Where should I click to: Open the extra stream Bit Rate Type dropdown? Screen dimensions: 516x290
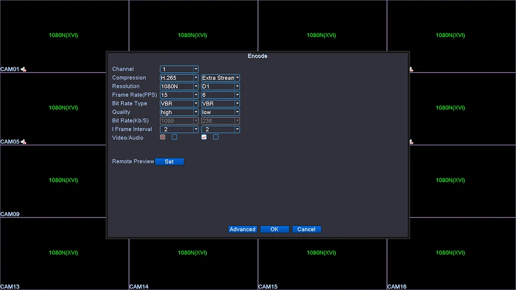[220, 104]
